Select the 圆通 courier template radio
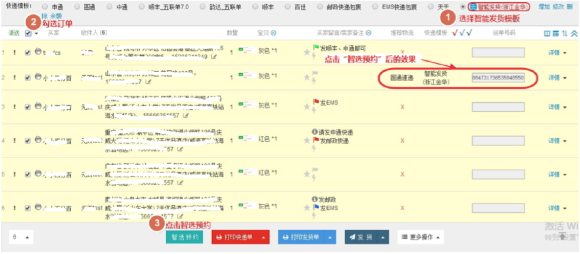The height and width of the screenshot is (254, 580). pos(77,7)
